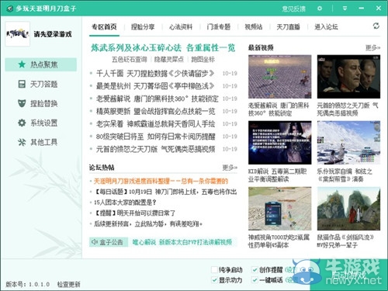Image resolution: width=388 pixels, height=291 pixels.
Task: Uncheck the 创作提醒 checkbox
Action: click(255, 270)
